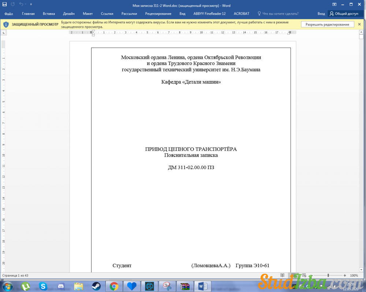Open the Рецензирование ribbon tab
Viewport: 366px width, 292px height.
(158, 14)
